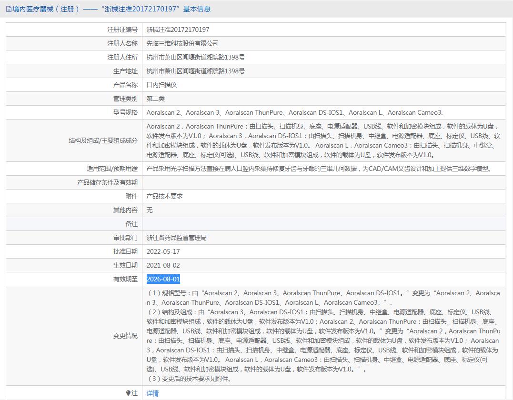Screen dimensions: 513x400
Task: Click the 注册人住所 address value
Action: (195, 57)
